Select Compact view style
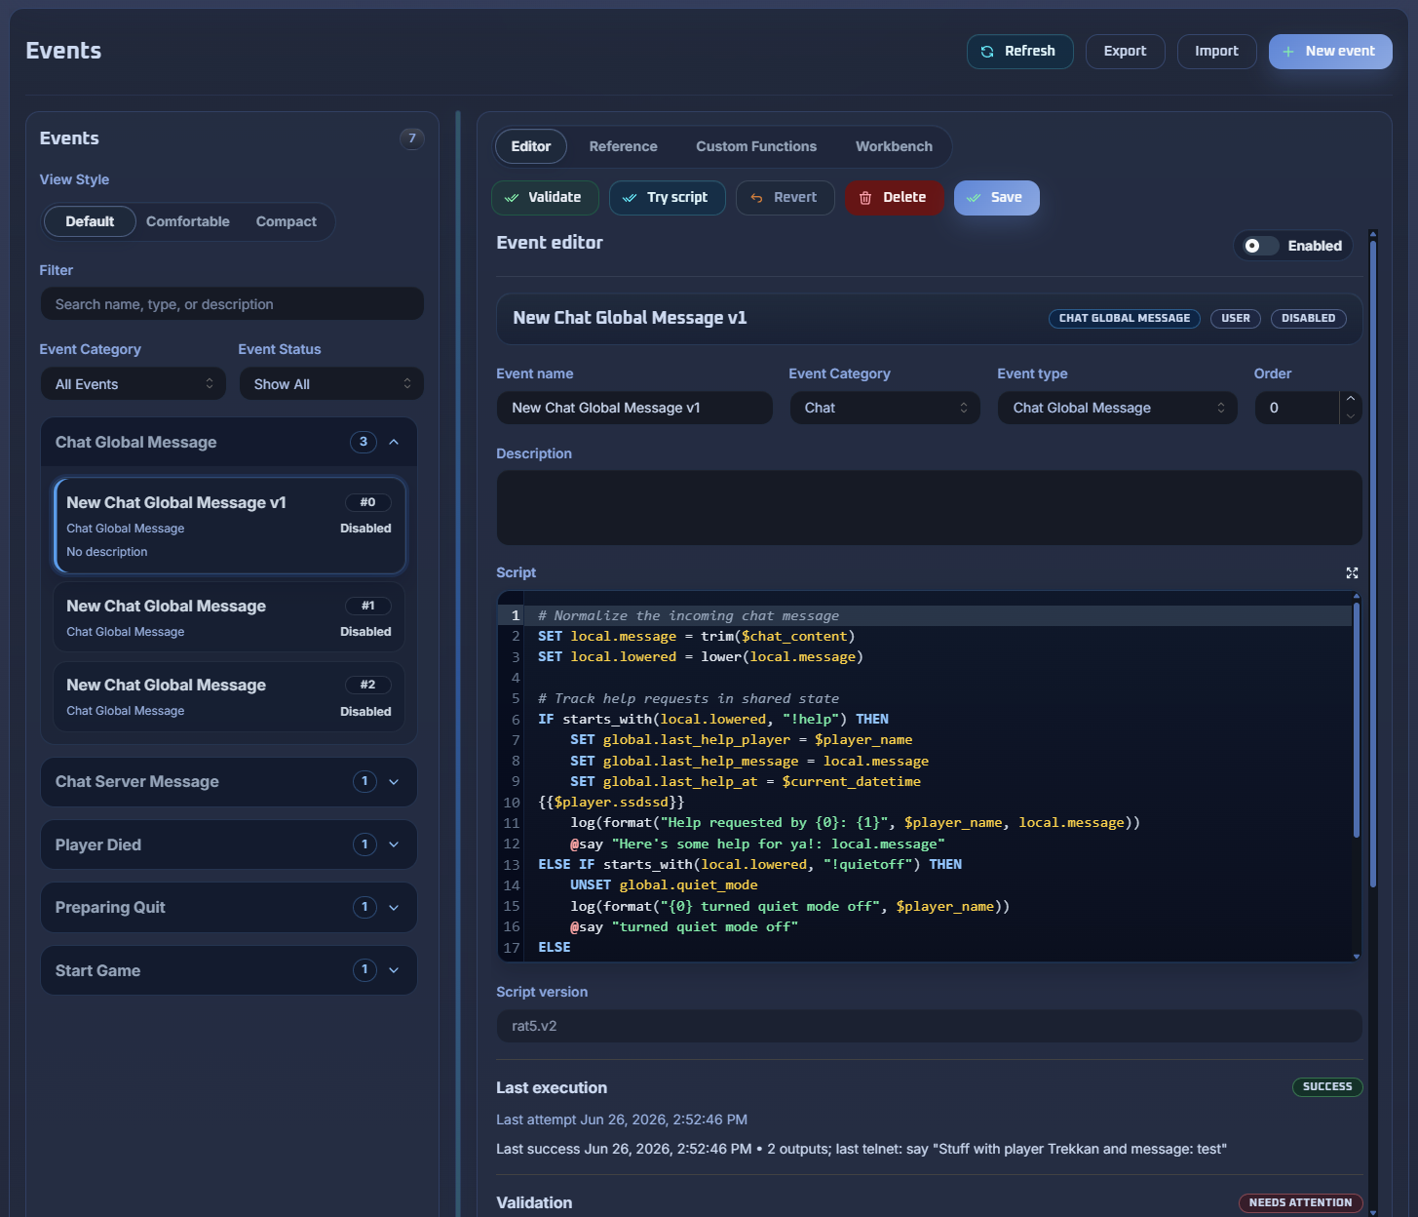Image resolution: width=1418 pixels, height=1217 pixels. click(287, 221)
